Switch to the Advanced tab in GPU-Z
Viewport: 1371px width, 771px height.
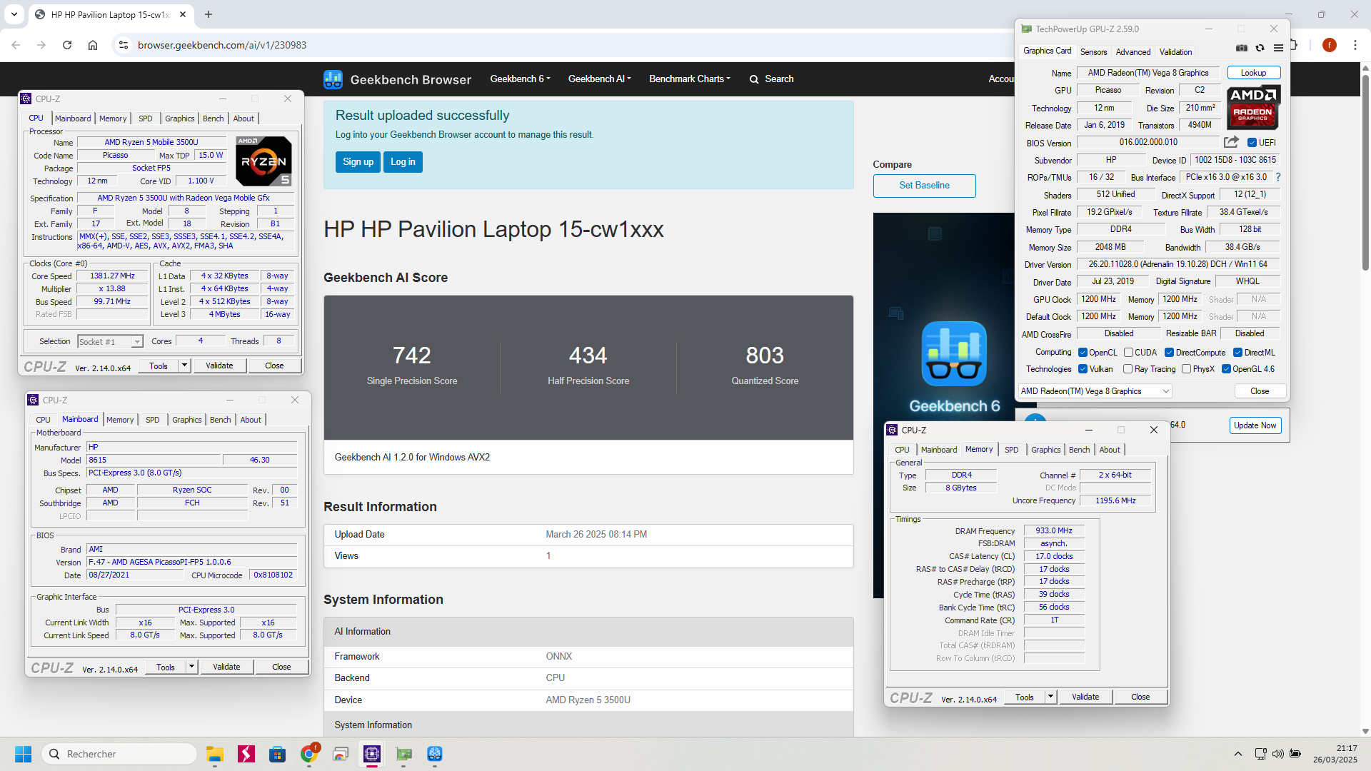[1133, 52]
